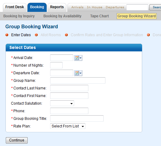Click step 1 Enter Dates marker

pos(7,35)
